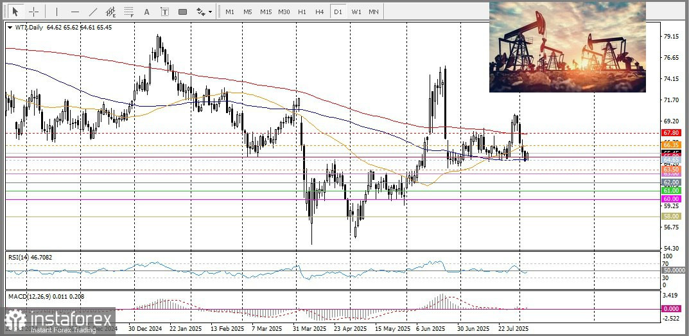689x336 pixels.
Task: Select the gray Rectangle shape tool
Action: click(x=183, y=12)
